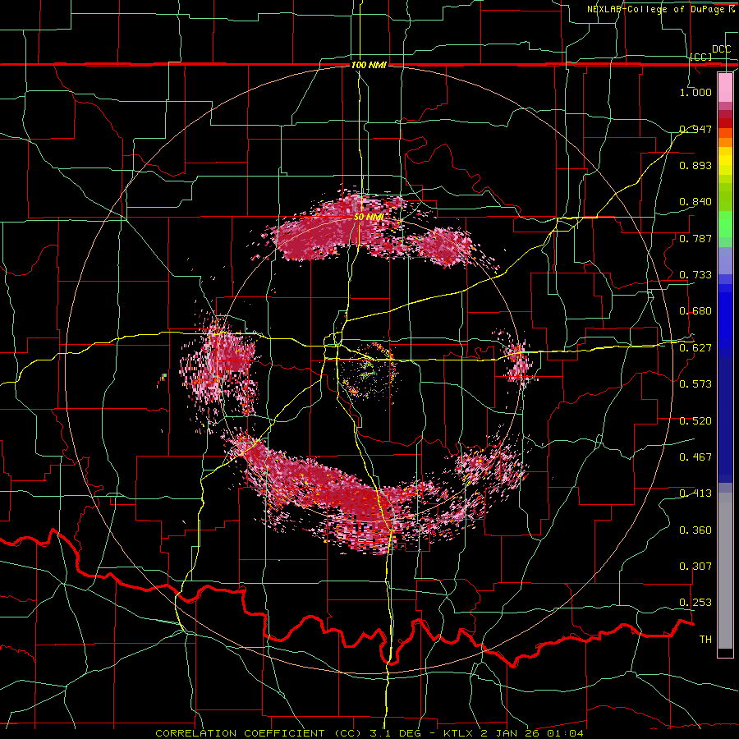Click the 0.787 scale value
Image resolution: width=739 pixels, height=739 pixels.
click(x=695, y=238)
